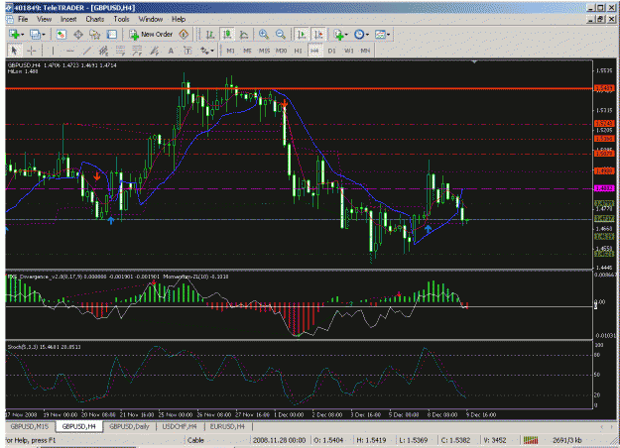Switch chart to line chart style
Screen dimensions: 620x448
[244, 35]
